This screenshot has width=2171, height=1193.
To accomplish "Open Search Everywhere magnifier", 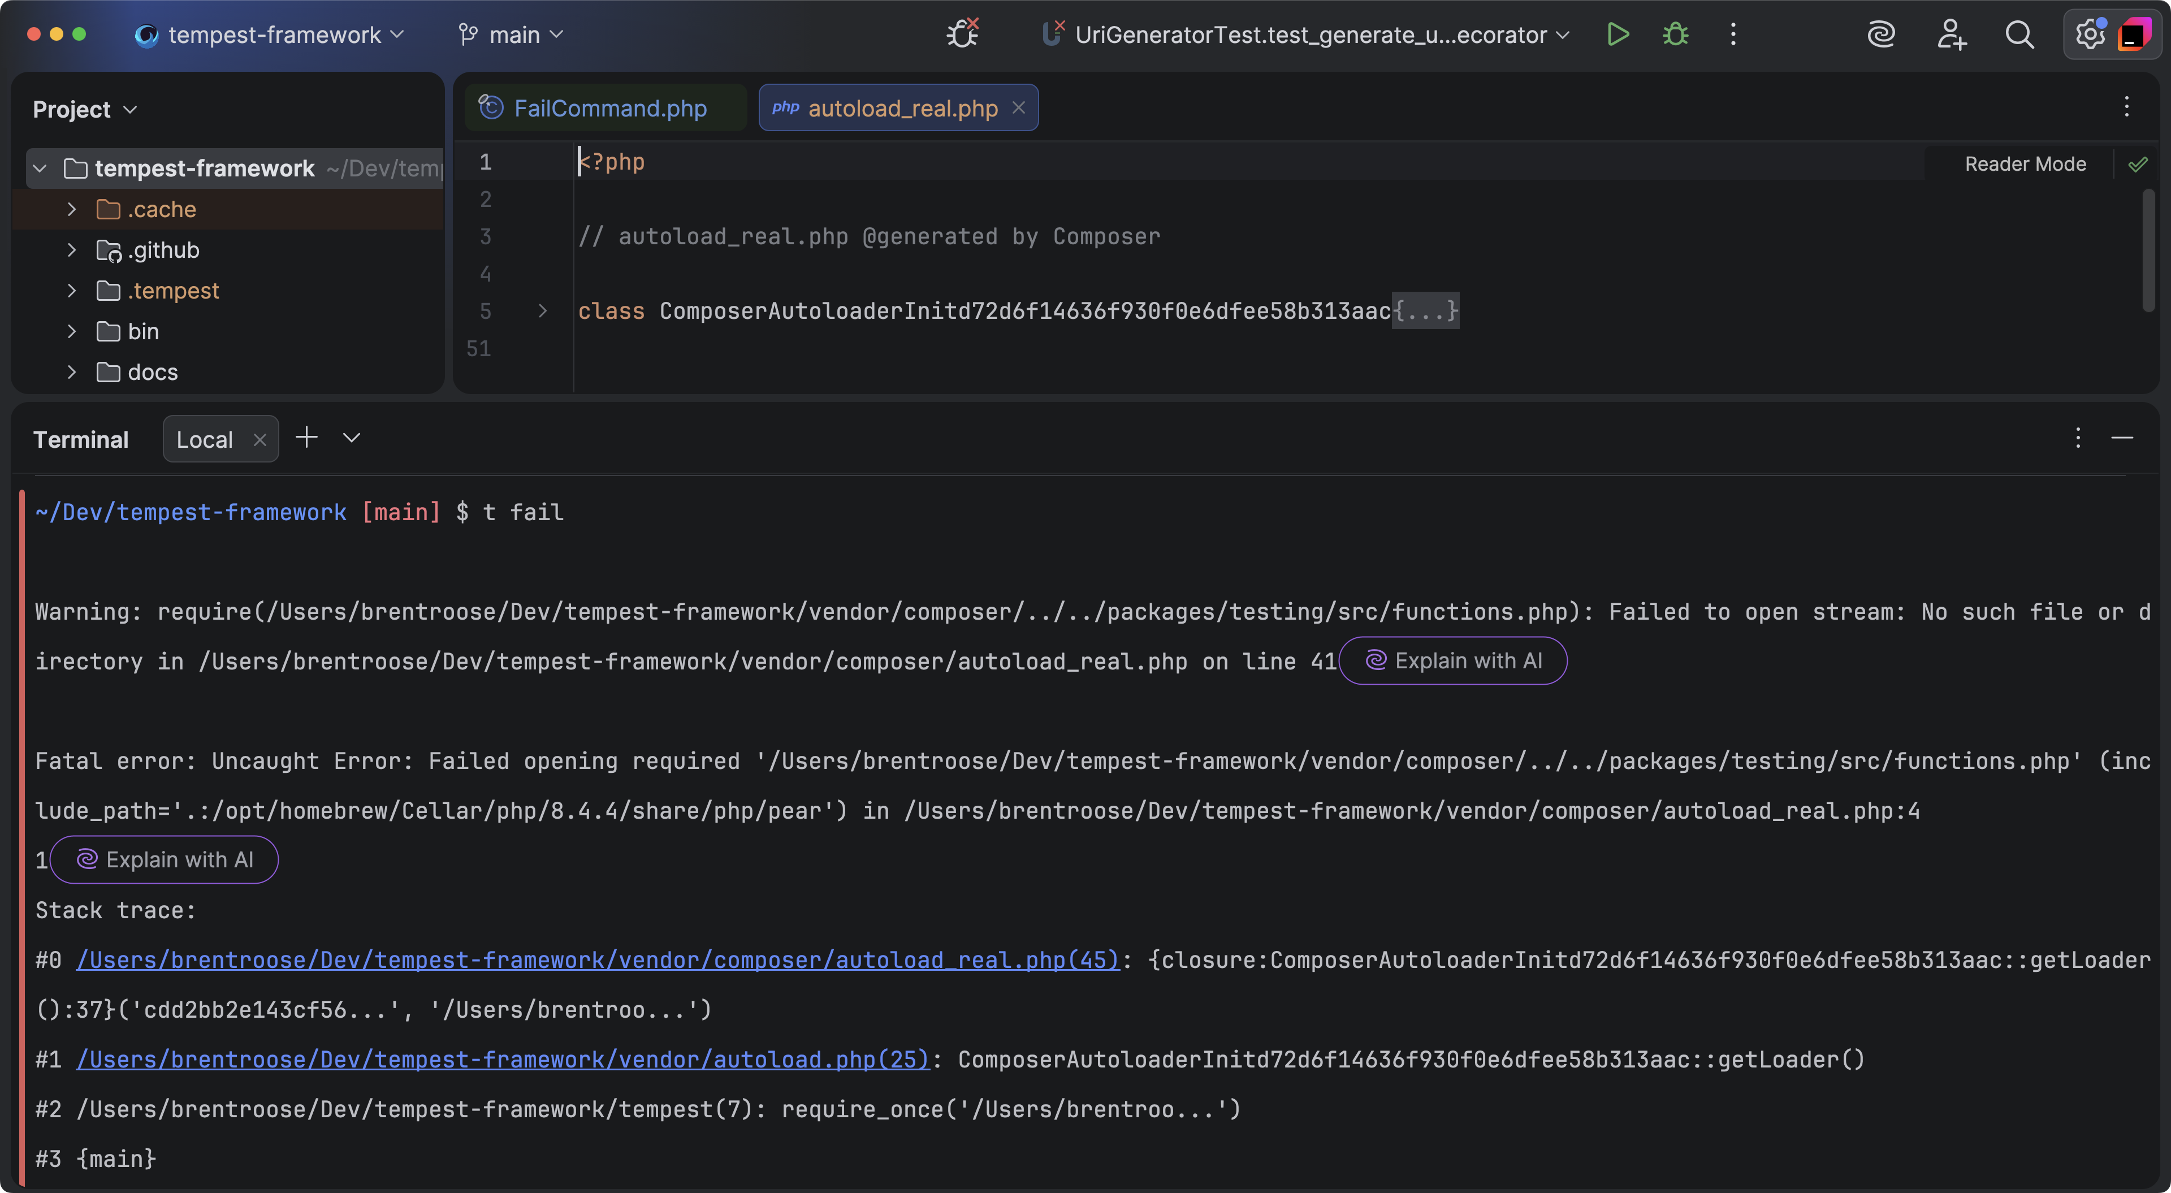I will 2019,34.
